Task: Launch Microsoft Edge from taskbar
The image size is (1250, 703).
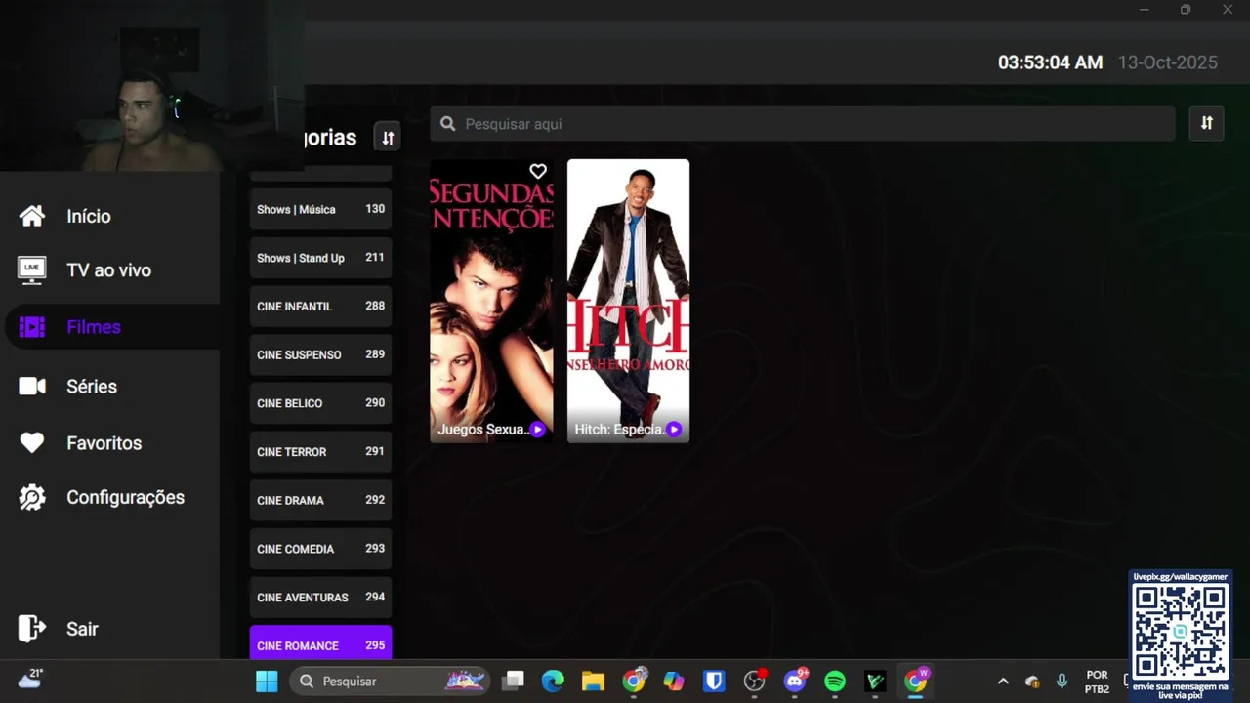Action: coord(553,682)
